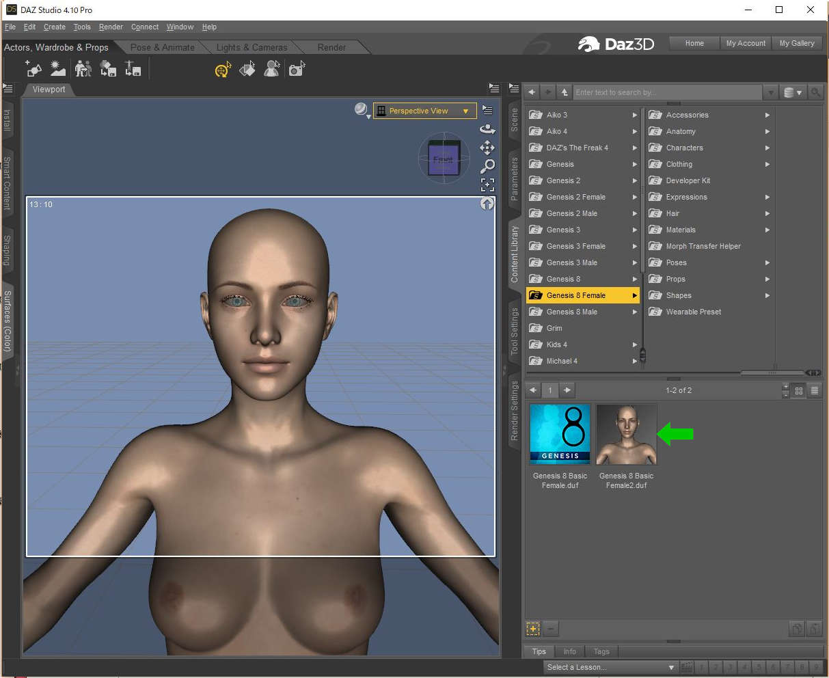Click the My Gallery button

[x=797, y=43]
